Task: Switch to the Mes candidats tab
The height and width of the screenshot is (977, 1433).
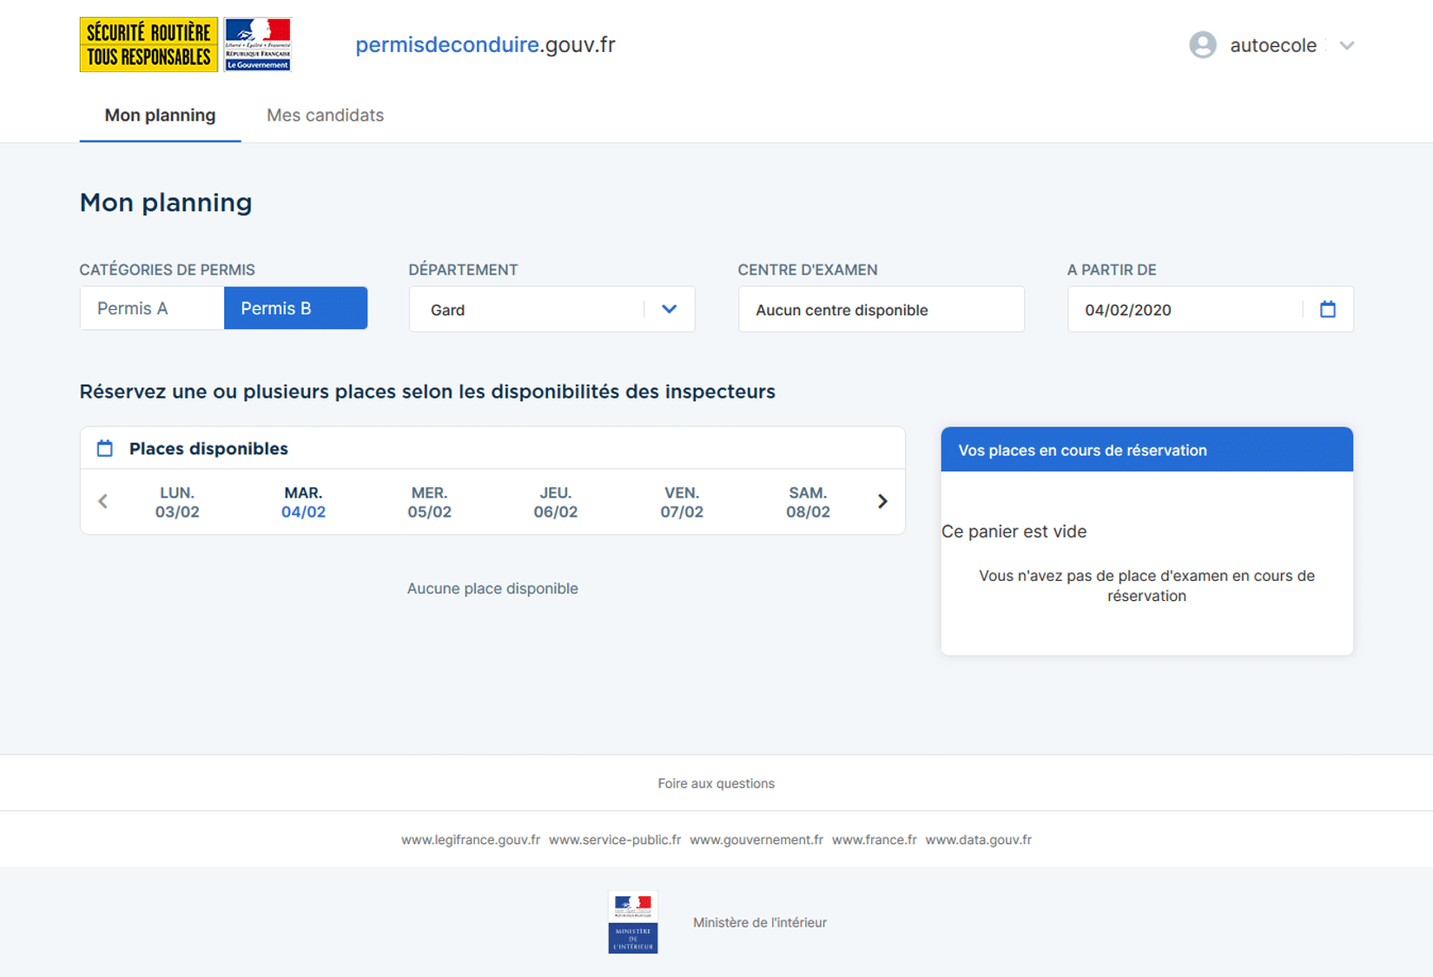Action: pos(325,115)
